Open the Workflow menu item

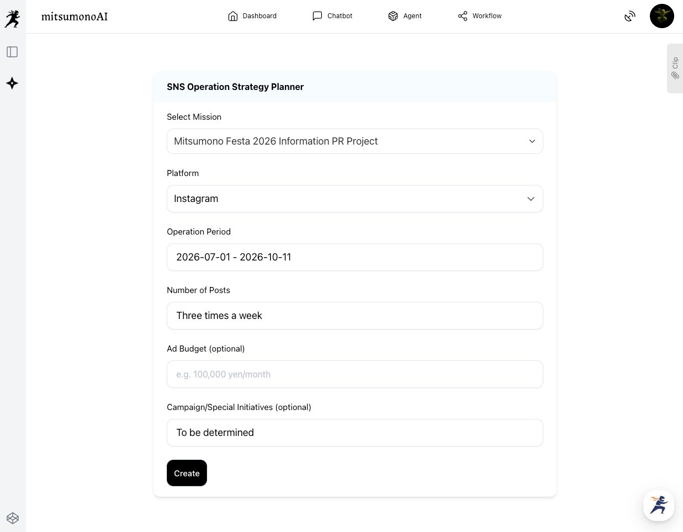coord(480,16)
